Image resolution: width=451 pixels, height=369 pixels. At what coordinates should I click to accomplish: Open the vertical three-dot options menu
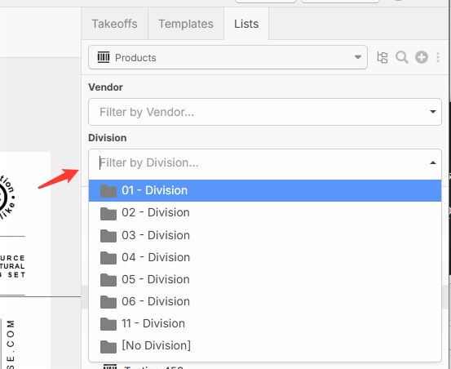click(438, 57)
